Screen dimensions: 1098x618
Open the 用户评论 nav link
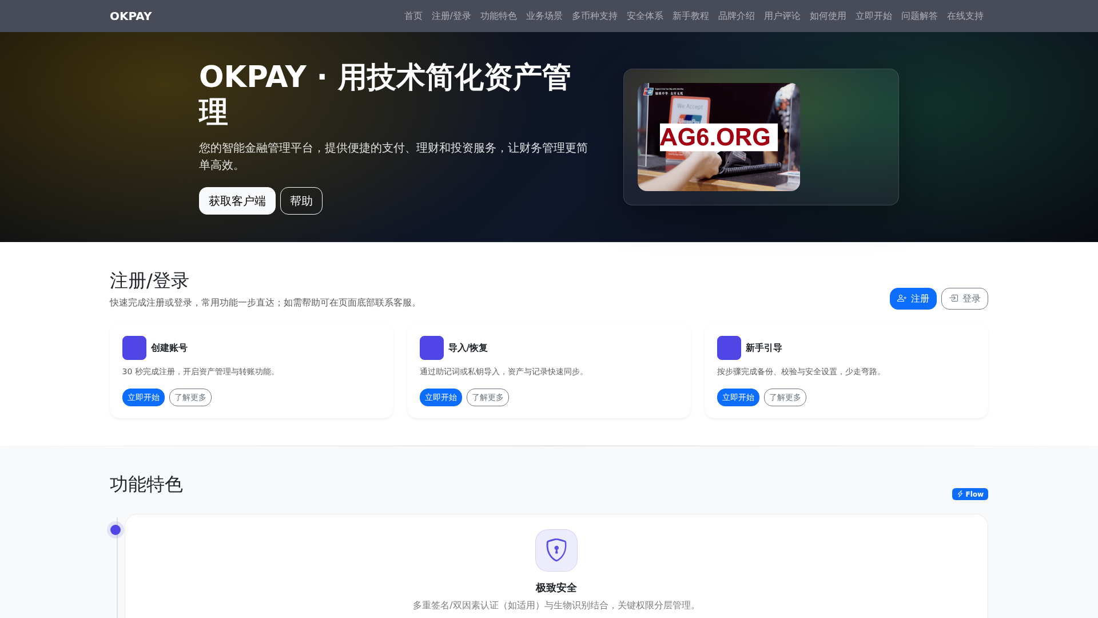tap(782, 16)
